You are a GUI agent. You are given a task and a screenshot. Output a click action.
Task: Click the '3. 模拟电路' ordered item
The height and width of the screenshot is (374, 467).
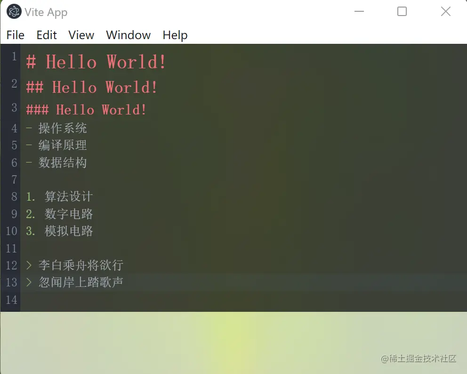tap(60, 231)
